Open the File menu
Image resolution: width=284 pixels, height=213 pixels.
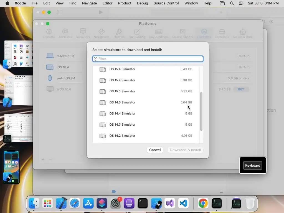[x=34, y=3]
